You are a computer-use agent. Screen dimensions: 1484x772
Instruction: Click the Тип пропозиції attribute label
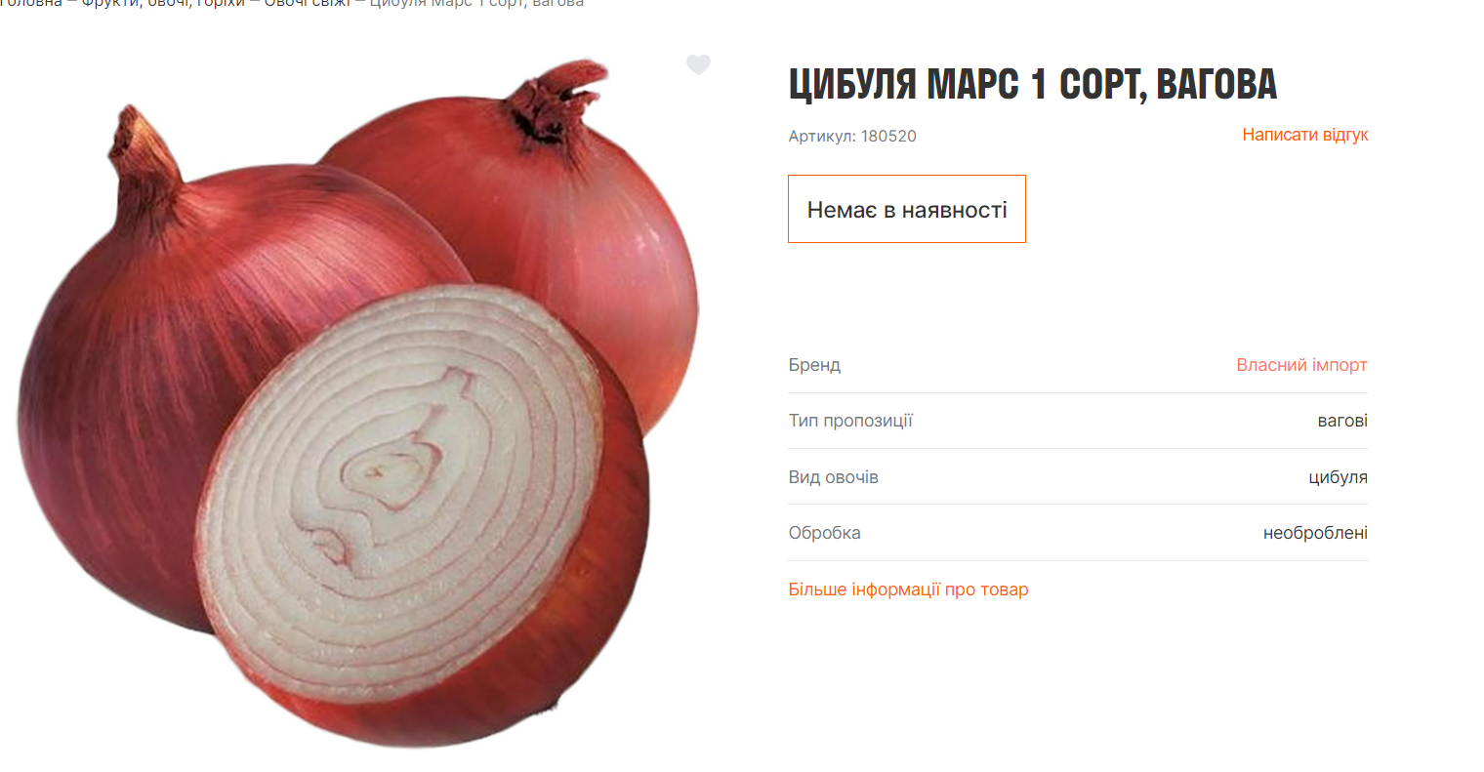[850, 421]
